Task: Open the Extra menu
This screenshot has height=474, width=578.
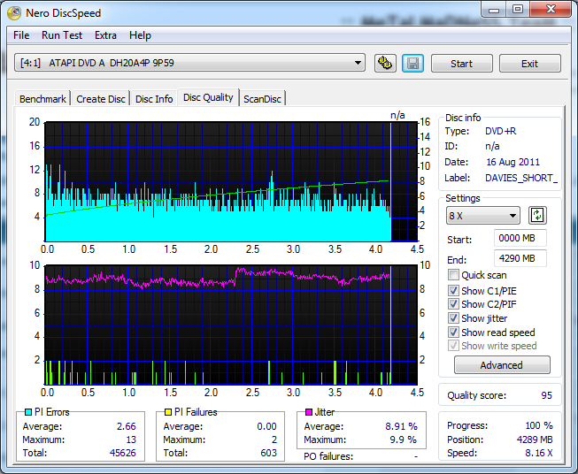Action: pos(105,35)
